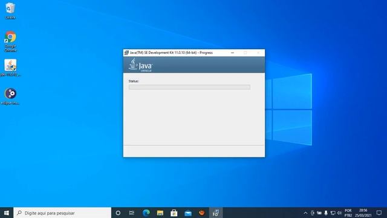Open the POR PTB2 language indicator
The height and width of the screenshot is (218, 387).
pos(348,213)
